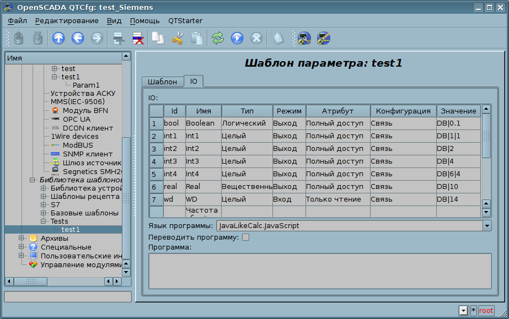Expand the 'Архивы' tree node
The image size is (509, 319).
pos(22,238)
